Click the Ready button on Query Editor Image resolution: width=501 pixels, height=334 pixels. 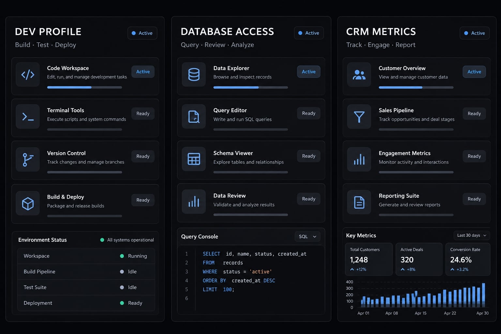(x=309, y=113)
